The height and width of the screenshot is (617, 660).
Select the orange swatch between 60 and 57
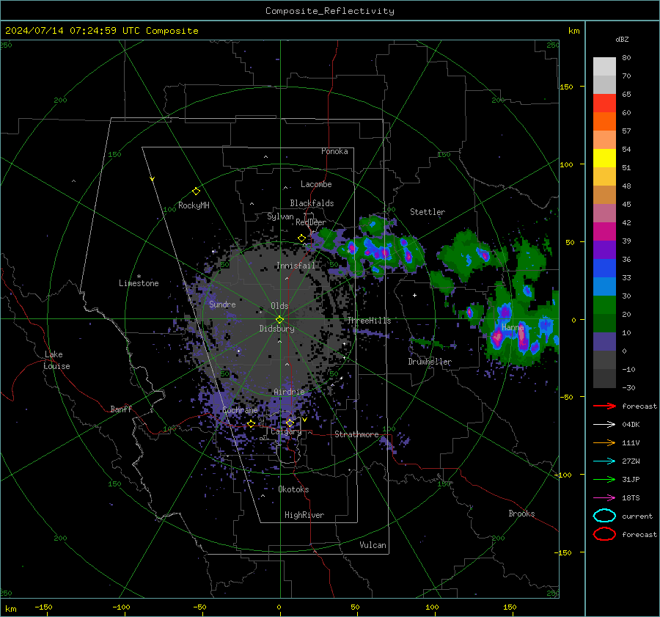604,122
